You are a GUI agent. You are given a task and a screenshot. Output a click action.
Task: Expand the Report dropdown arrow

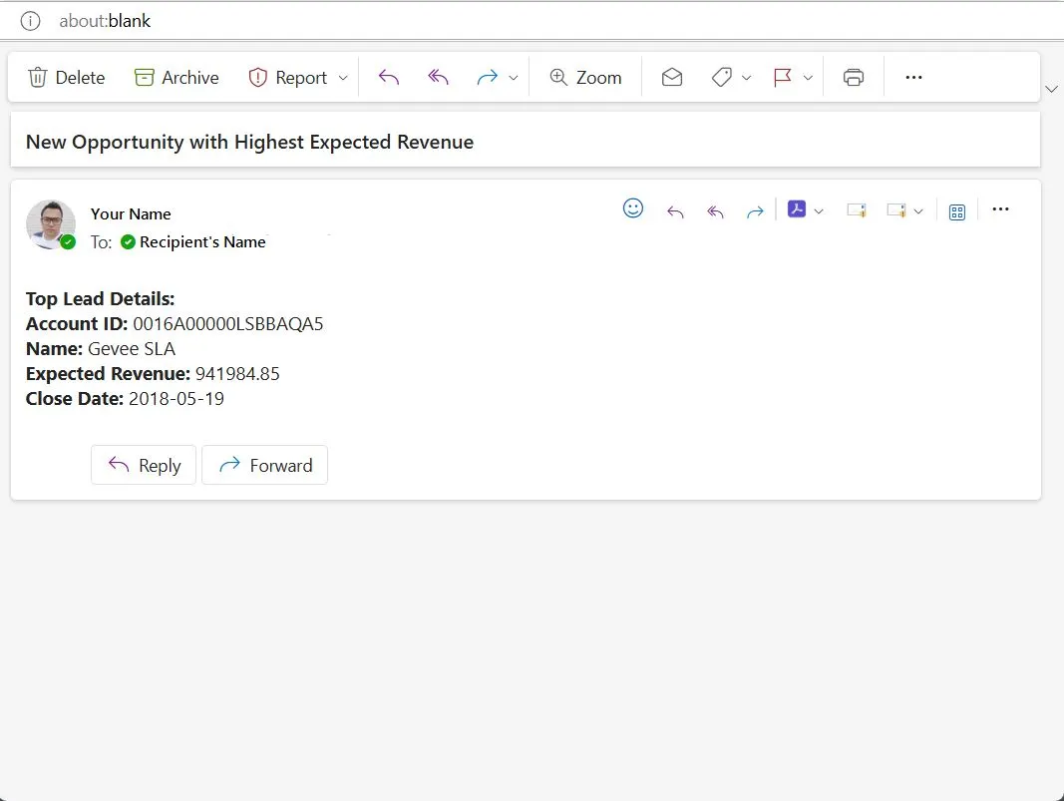(x=343, y=78)
